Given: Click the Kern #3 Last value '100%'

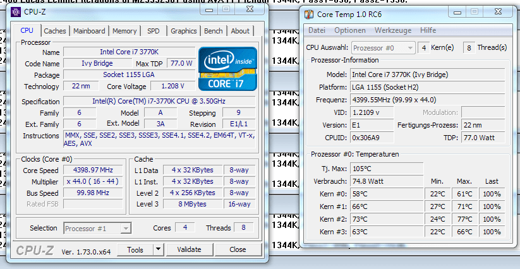Looking at the screenshot, I should (x=492, y=232).
